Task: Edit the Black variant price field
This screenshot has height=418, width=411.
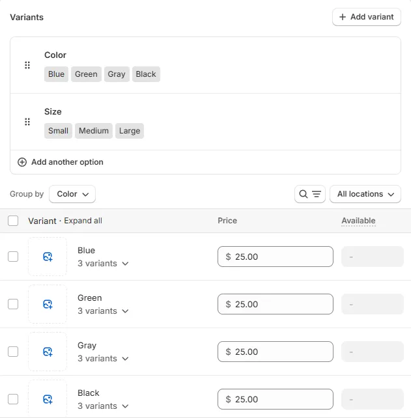Action: (x=276, y=399)
